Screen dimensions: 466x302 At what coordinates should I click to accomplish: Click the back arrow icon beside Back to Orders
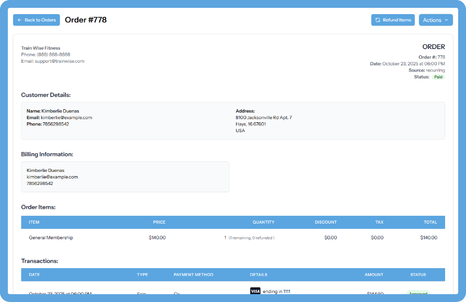tap(20, 20)
